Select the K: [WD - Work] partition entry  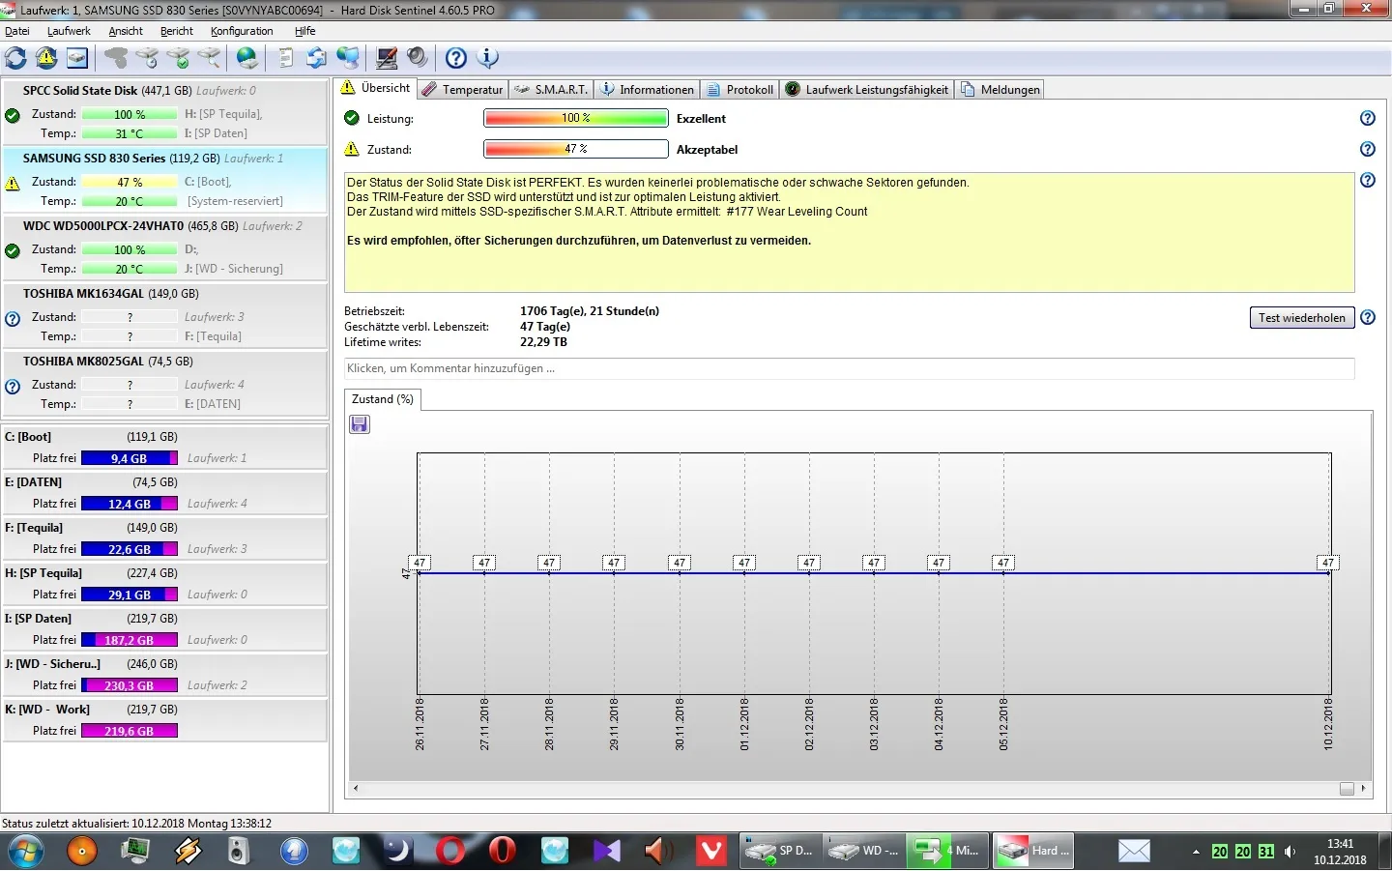pos(164,720)
